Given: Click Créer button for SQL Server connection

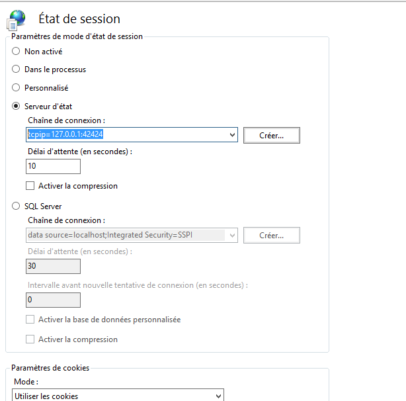Looking at the screenshot, I should [x=271, y=236].
